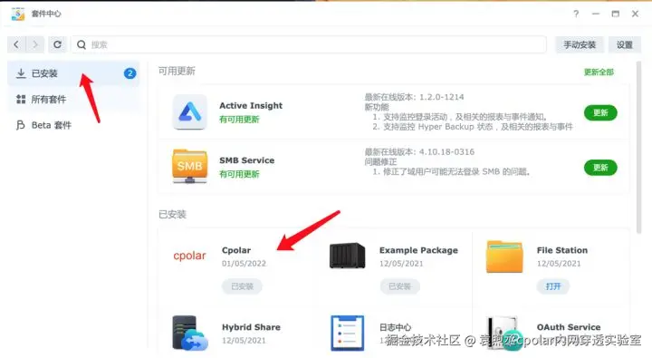
Task: Open the SMB Service icon
Action: pos(189,166)
